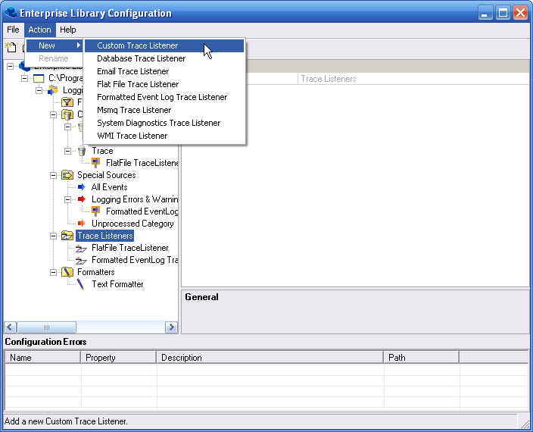Viewport: 533px width, 432px height.
Task: Select the Text Formatter tree item
Action: pyautogui.click(x=117, y=284)
